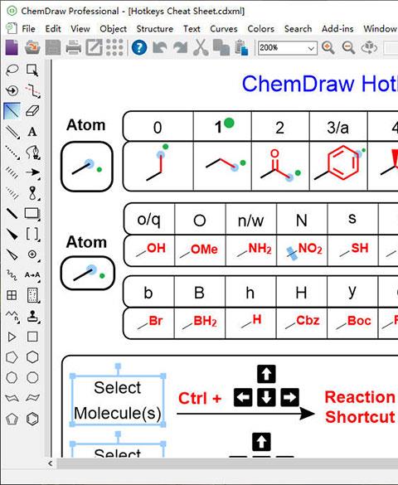This screenshot has height=485, width=398.
Task: Click the Zoom In magnifier
Action: (328, 47)
